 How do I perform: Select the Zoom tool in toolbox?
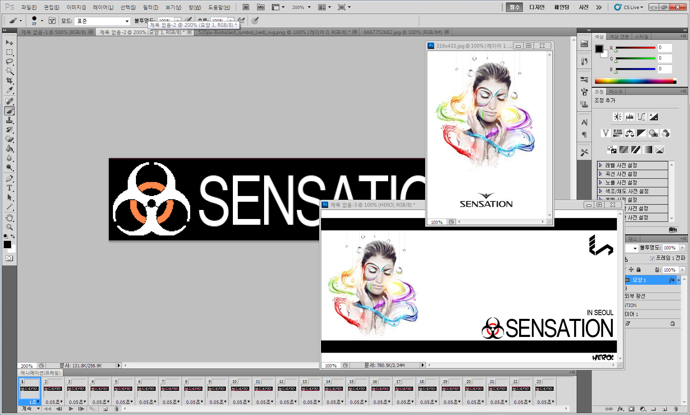point(9,227)
